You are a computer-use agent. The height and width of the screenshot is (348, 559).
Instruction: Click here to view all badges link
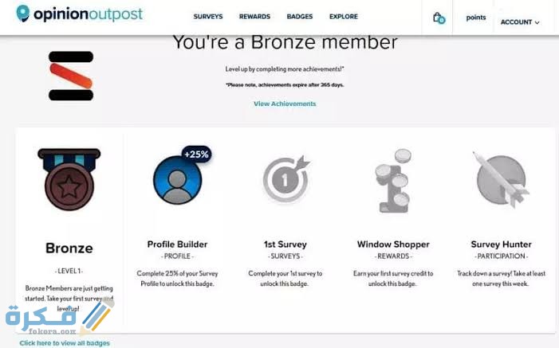(64, 343)
